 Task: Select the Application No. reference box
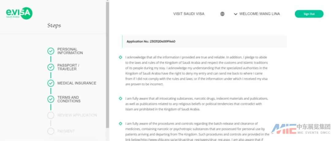pyautogui.click(x=204, y=42)
